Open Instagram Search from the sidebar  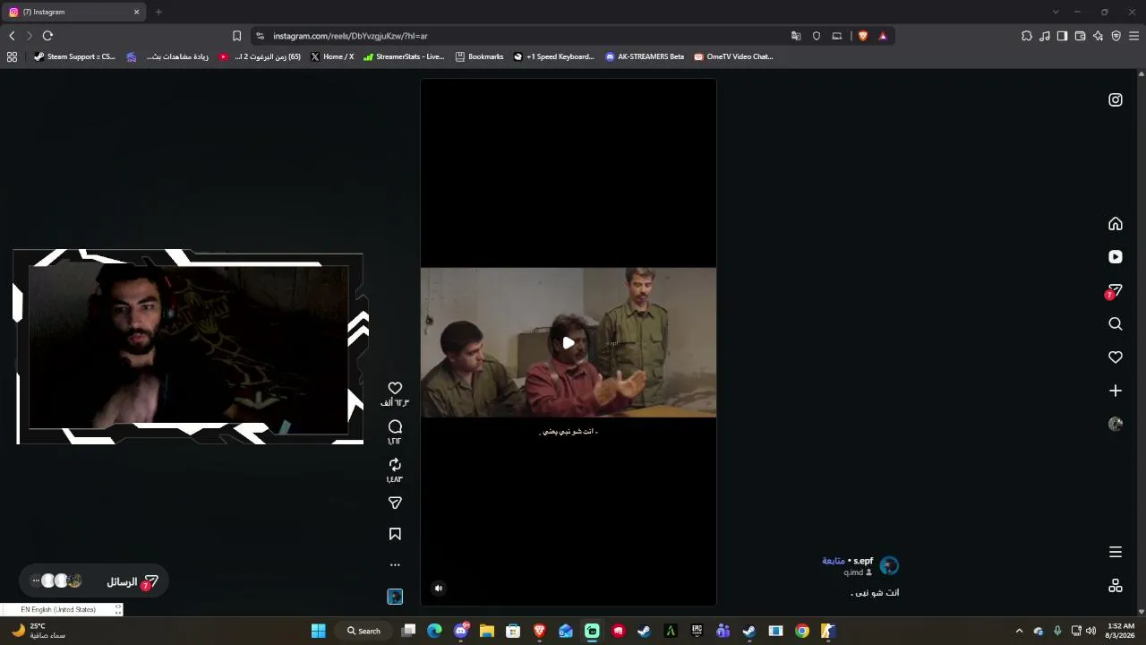[1116, 324]
